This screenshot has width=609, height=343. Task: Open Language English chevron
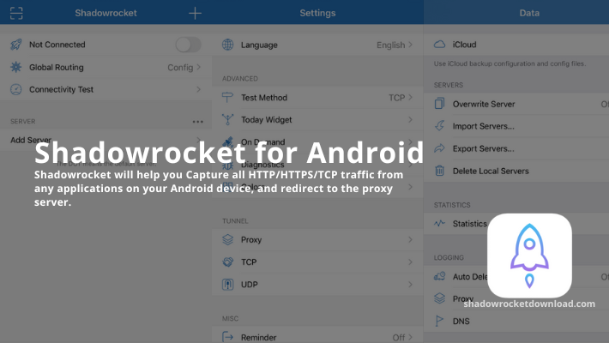pyautogui.click(x=410, y=45)
